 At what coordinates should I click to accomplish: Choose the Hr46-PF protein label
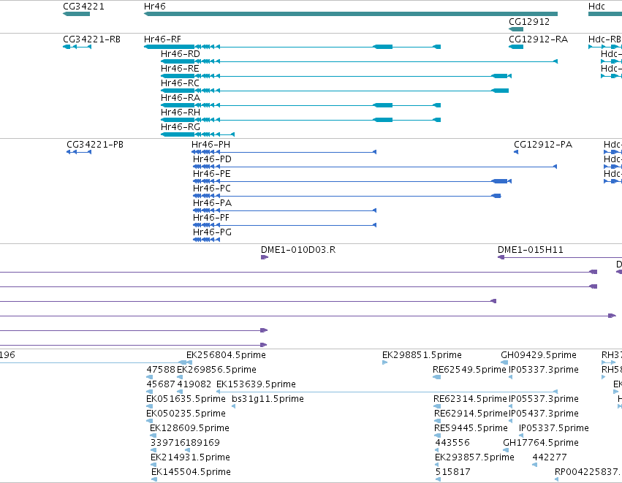pos(211,218)
